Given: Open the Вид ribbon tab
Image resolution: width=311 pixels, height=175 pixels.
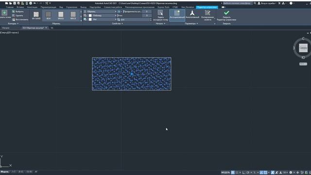Looking at the screenshot, I should [x=61, y=7].
